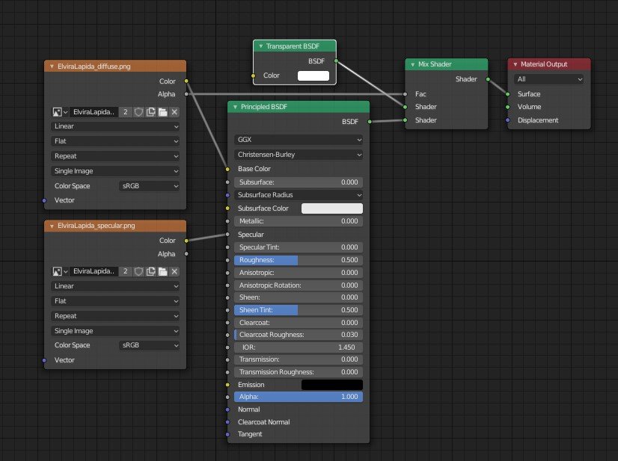Click new image copy icon in diffuse node
This screenshot has width=618, height=461.
click(x=150, y=112)
